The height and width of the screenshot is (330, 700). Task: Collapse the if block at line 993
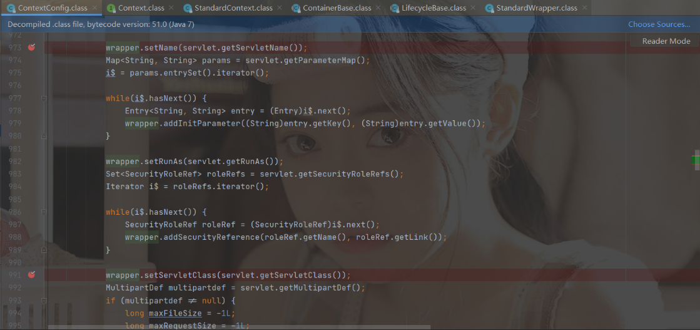click(x=44, y=300)
